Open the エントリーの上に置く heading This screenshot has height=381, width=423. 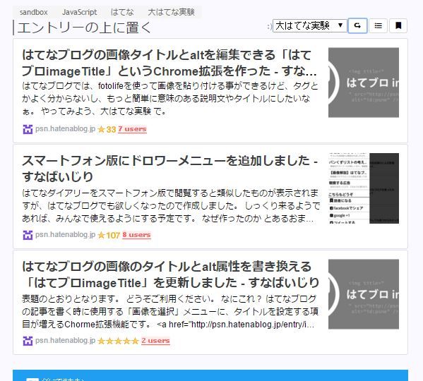coord(85,28)
